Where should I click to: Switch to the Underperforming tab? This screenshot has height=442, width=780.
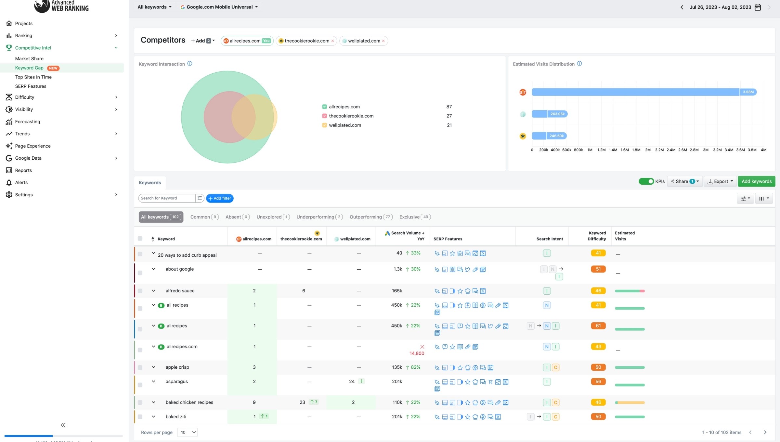(x=319, y=217)
